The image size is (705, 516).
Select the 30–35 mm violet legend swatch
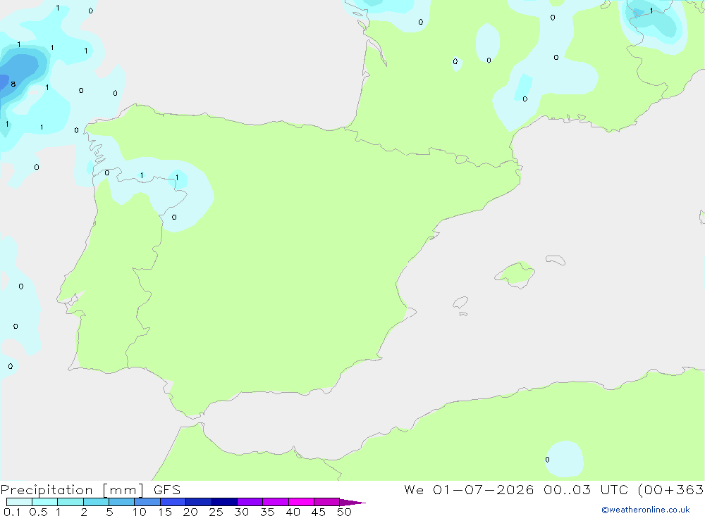(x=250, y=502)
